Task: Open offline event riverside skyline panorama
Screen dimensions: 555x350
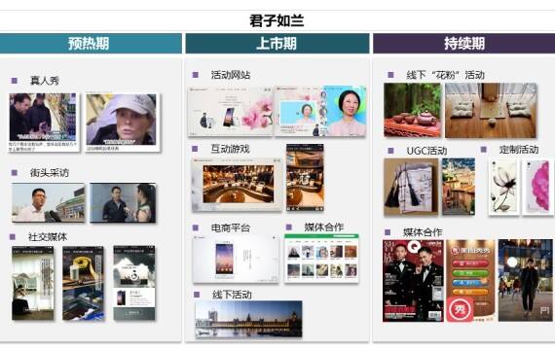Action: pos(248,319)
